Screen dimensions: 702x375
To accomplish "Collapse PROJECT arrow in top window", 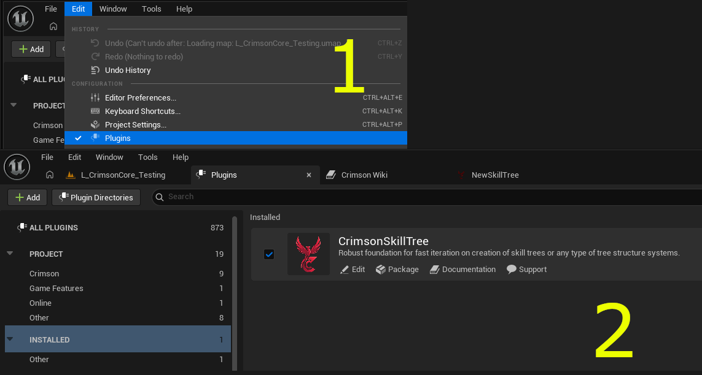I will tap(14, 105).
